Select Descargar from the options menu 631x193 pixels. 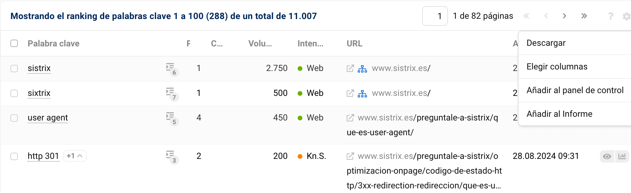tap(546, 43)
